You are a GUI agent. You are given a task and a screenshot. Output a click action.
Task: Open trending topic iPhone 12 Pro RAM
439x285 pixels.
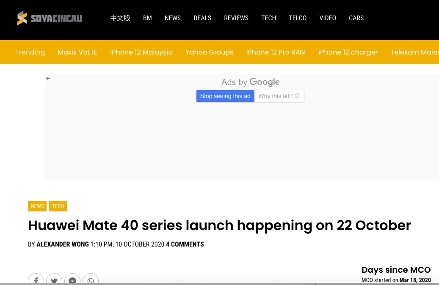tap(276, 52)
